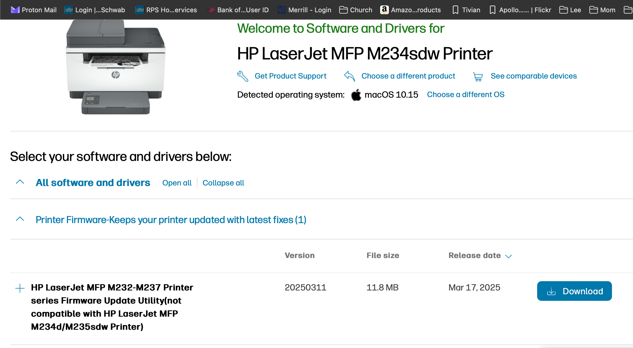
Task: Click the back-arrow icon for a different product
Action: [x=349, y=76]
